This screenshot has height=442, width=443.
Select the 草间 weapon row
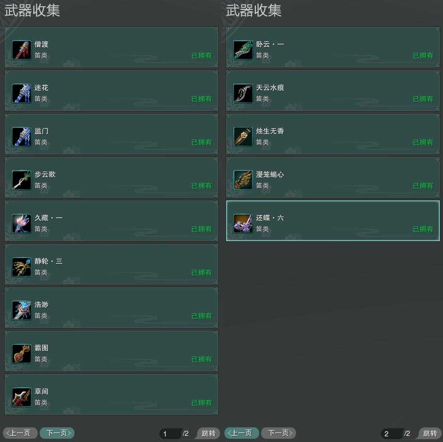[111, 394]
